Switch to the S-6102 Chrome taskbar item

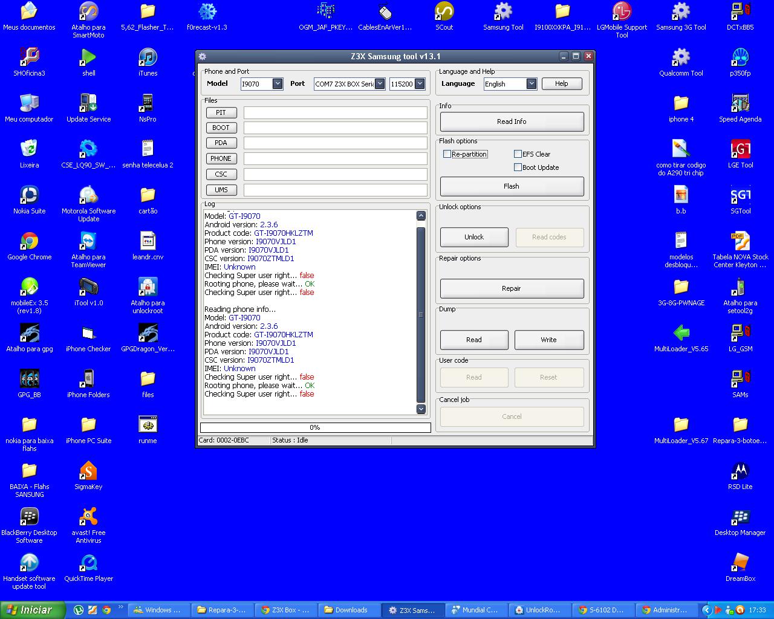(x=602, y=610)
